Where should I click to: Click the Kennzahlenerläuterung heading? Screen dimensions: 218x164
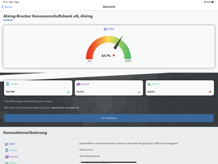pyautogui.click(x=25, y=133)
